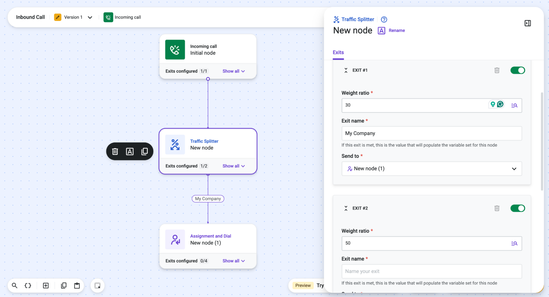The image size is (549, 297).
Task: Collapse the side panel with the panel icon
Action: pos(528,23)
